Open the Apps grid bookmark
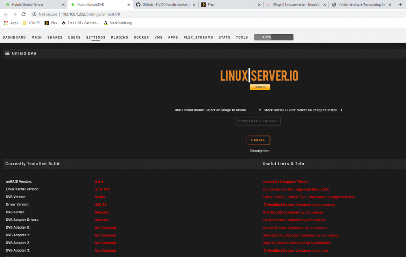 11,23
